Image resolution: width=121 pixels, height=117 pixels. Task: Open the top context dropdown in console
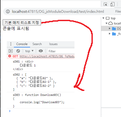tap(29, 51)
